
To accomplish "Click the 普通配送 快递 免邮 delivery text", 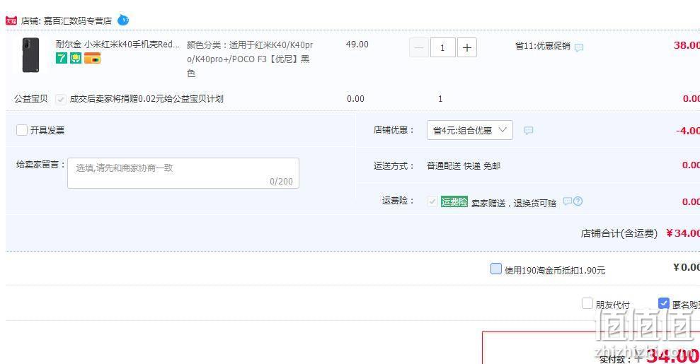I will click(464, 165).
